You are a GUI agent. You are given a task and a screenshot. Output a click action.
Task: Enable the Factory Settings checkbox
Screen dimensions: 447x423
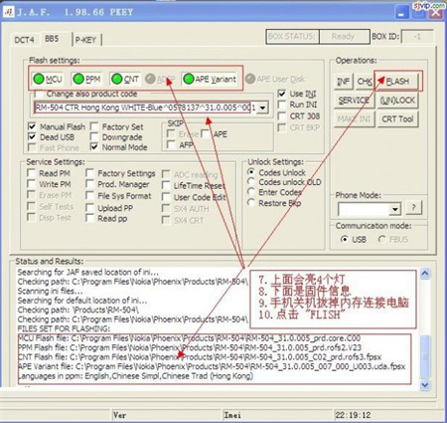point(89,173)
